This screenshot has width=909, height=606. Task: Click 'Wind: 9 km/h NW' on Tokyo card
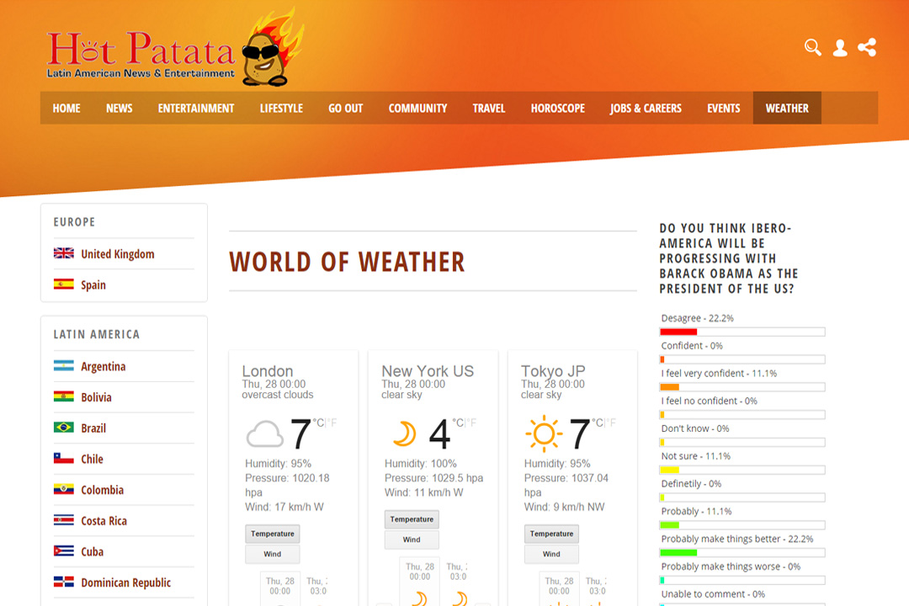coord(565,507)
